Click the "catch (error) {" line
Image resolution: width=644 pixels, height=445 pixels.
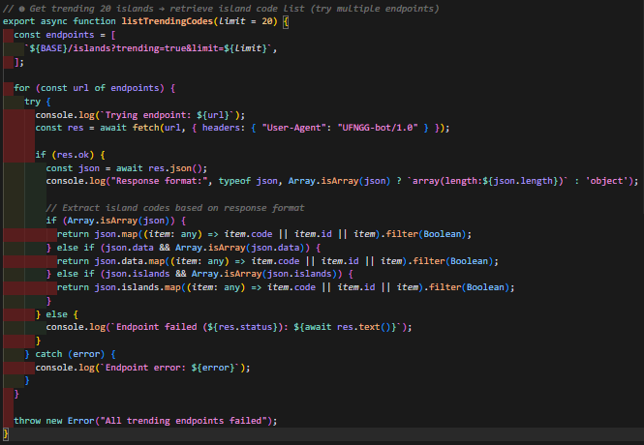pyautogui.click(x=71, y=354)
